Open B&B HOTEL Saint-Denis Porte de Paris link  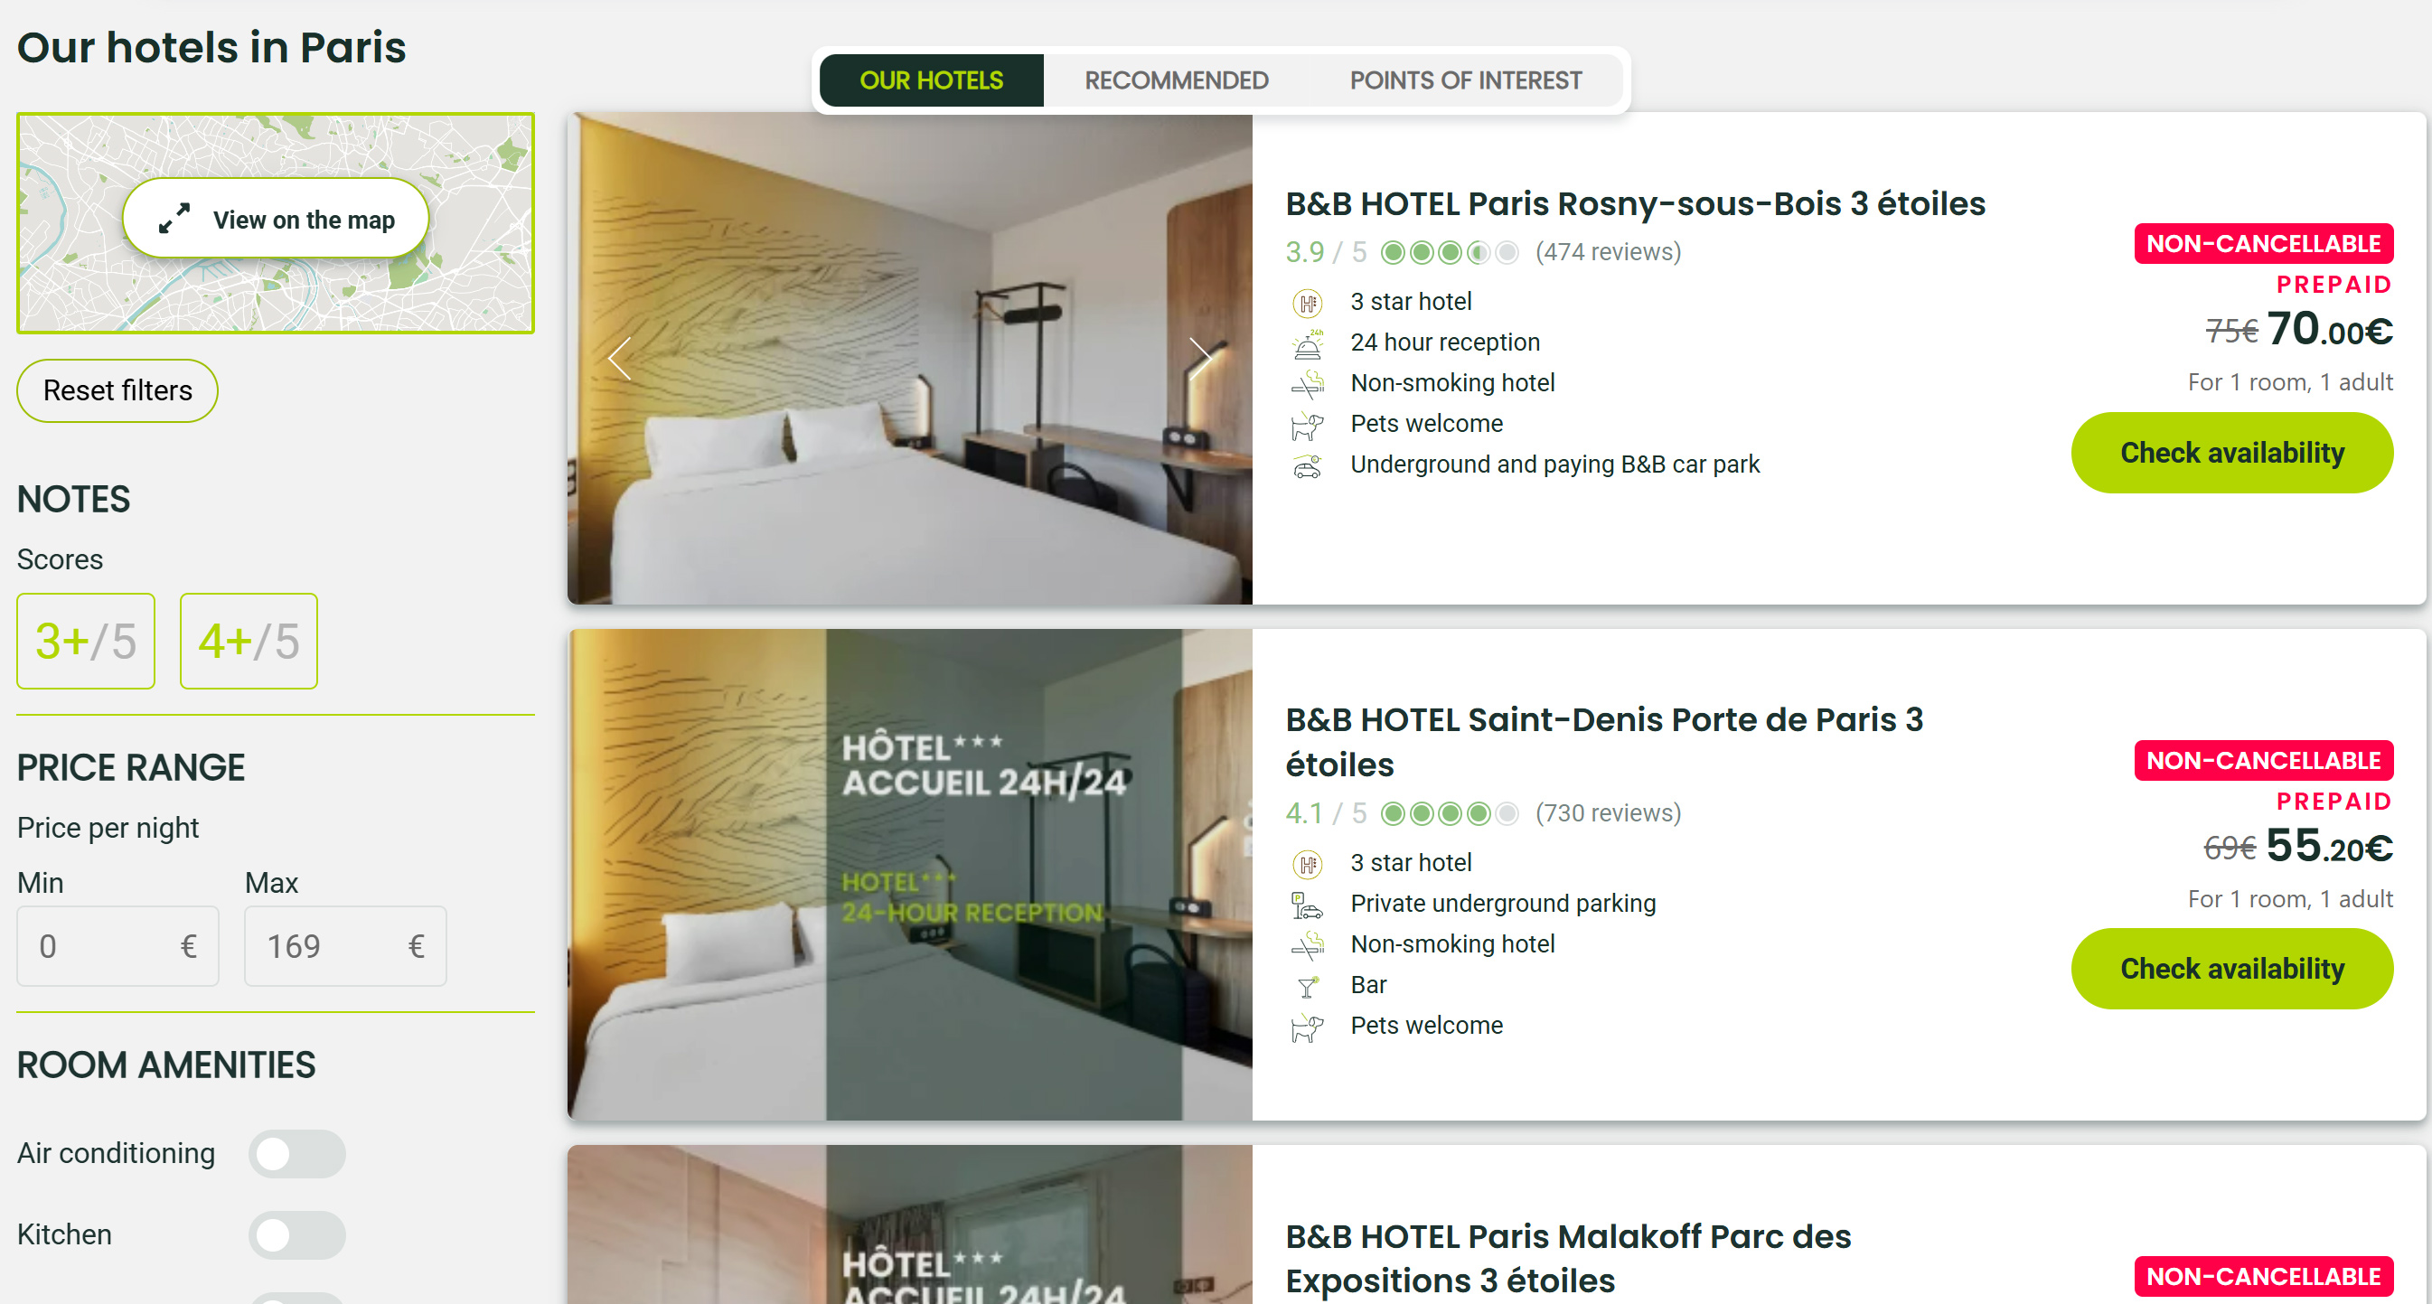(1604, 741)
